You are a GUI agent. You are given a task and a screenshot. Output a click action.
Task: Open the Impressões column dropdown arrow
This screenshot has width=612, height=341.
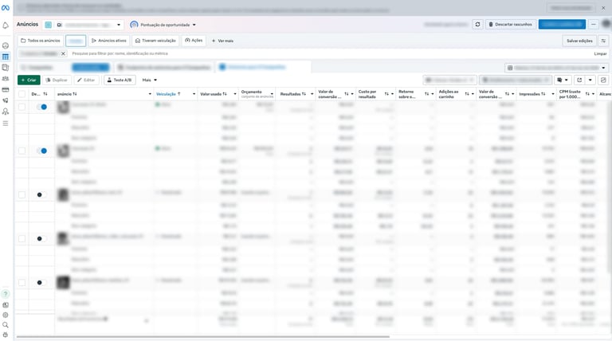click(553, 94)
